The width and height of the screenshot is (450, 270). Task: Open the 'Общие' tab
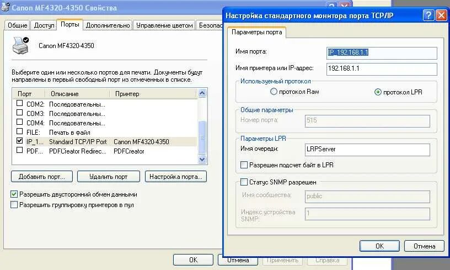(x=17, y=25)
